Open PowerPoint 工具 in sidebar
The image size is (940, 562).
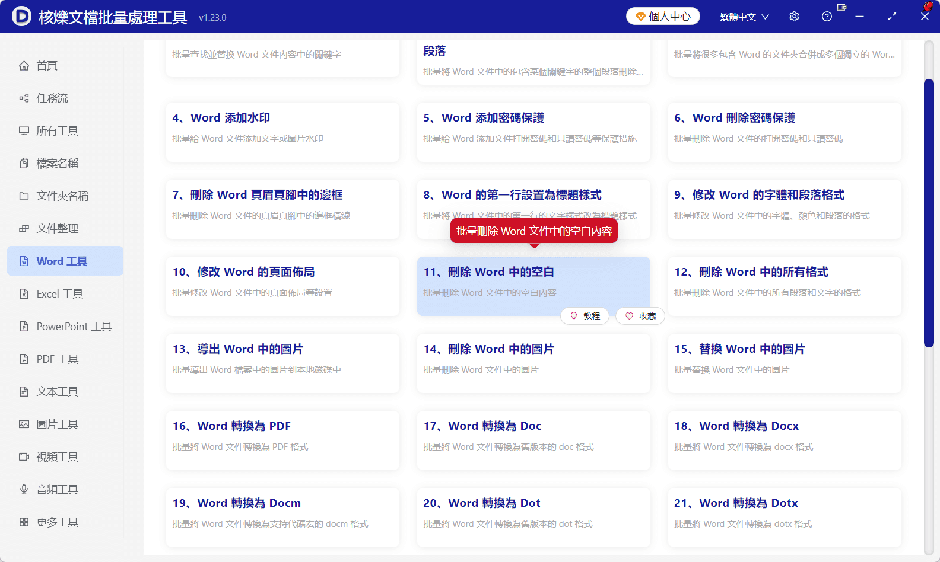[x=65, y=327]
